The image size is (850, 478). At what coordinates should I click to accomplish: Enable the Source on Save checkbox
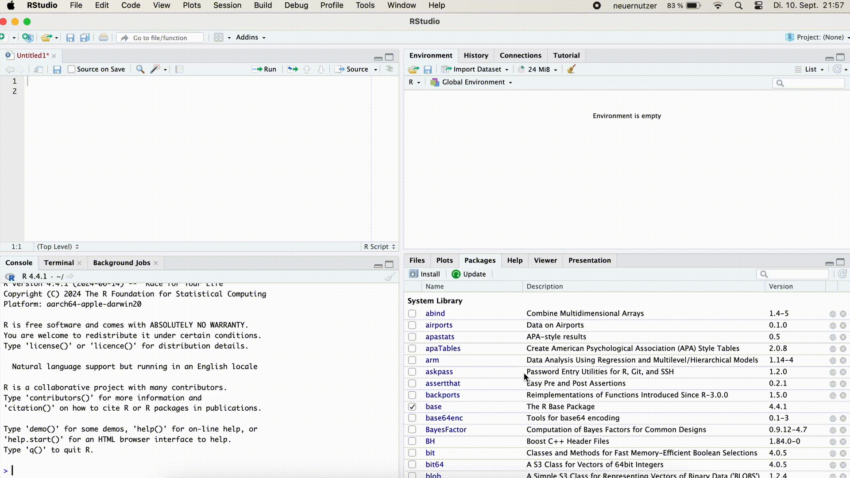pyautogui.click(x=71, y=69)
